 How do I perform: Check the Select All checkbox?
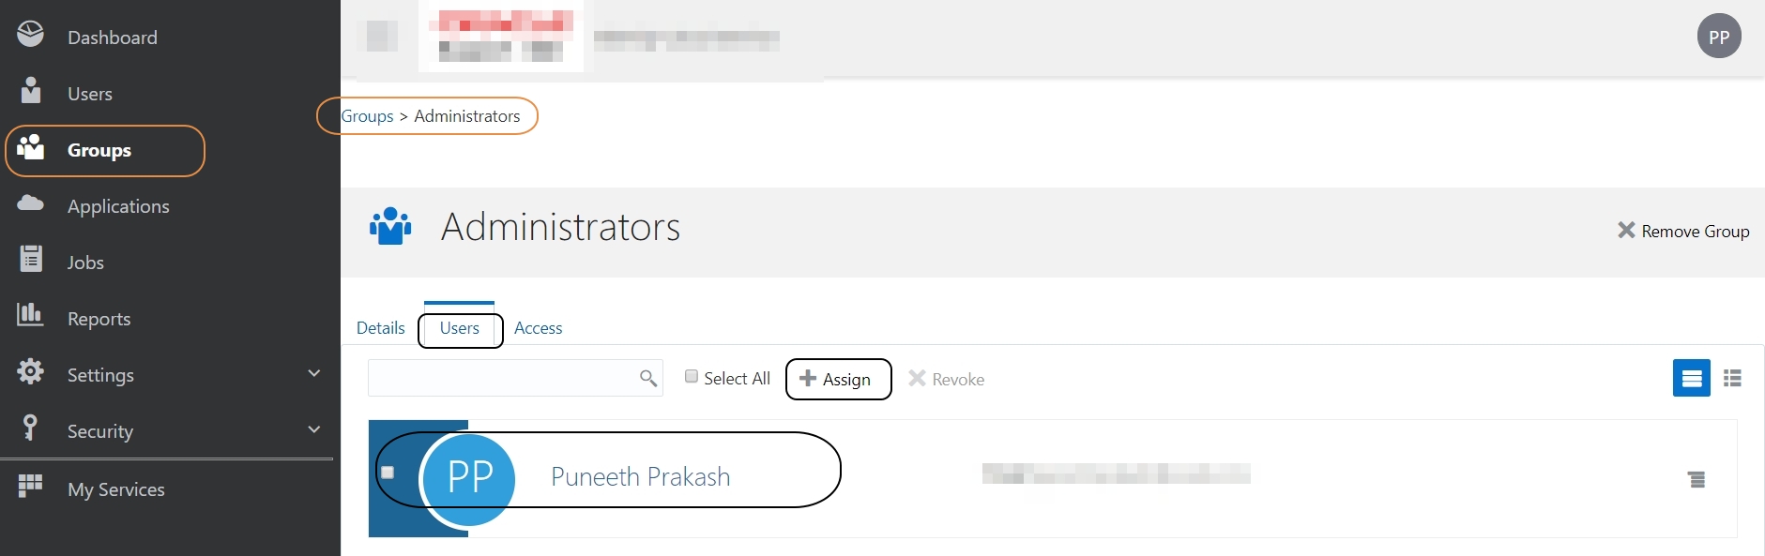(692, 377)
